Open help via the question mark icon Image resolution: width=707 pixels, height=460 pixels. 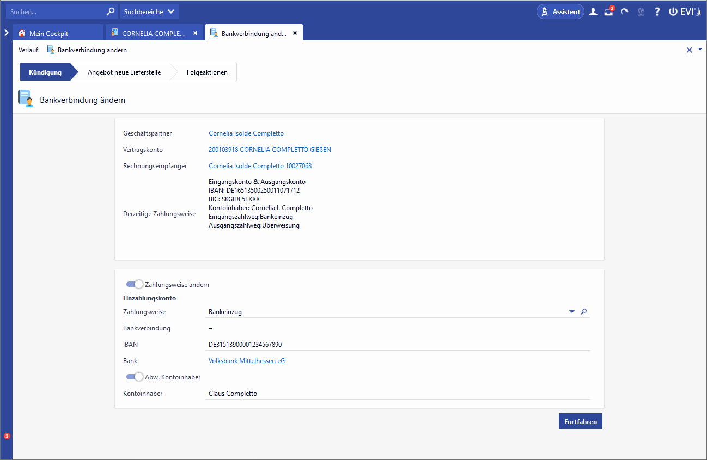[x=657, y=11]
